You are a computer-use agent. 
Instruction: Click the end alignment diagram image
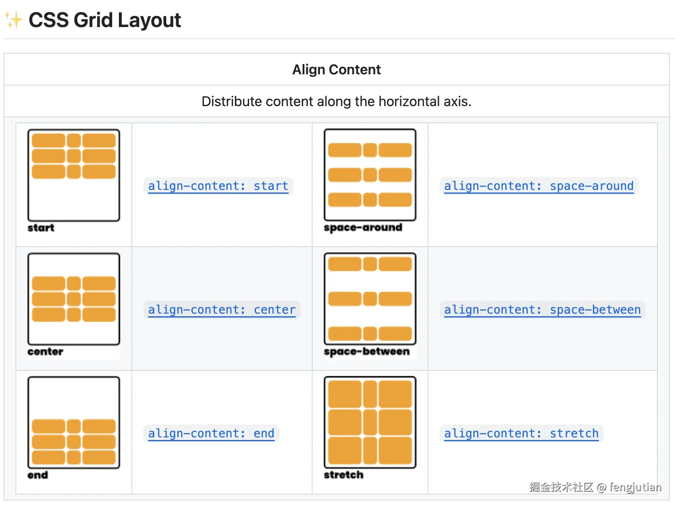[74, 423]
